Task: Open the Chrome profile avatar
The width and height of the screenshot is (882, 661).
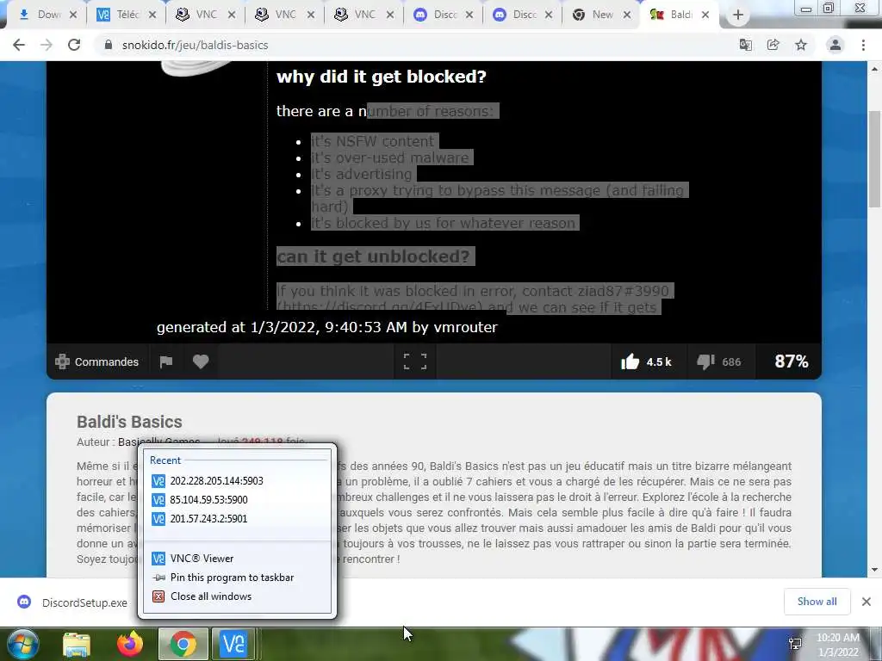Action: (835, 45)
